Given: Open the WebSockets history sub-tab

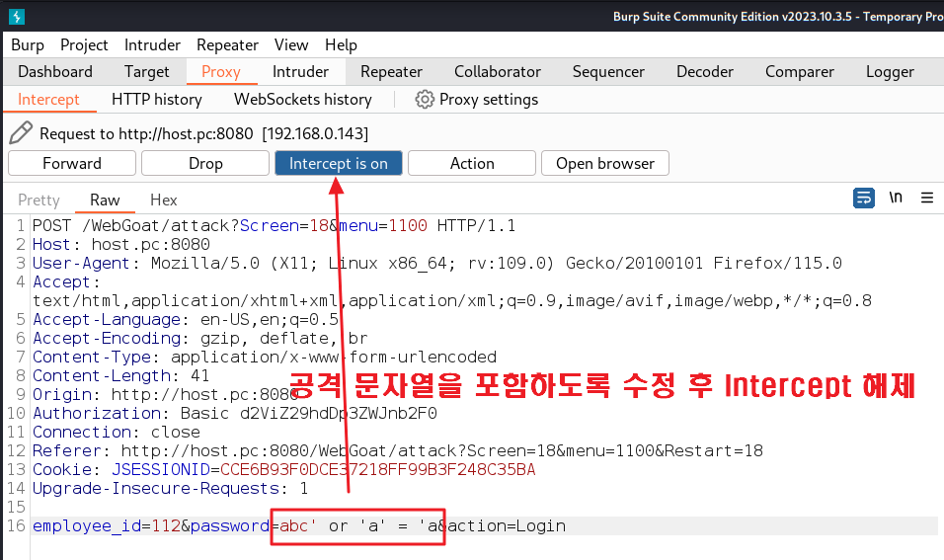Looking at the screenshot, I should (303, 100).
